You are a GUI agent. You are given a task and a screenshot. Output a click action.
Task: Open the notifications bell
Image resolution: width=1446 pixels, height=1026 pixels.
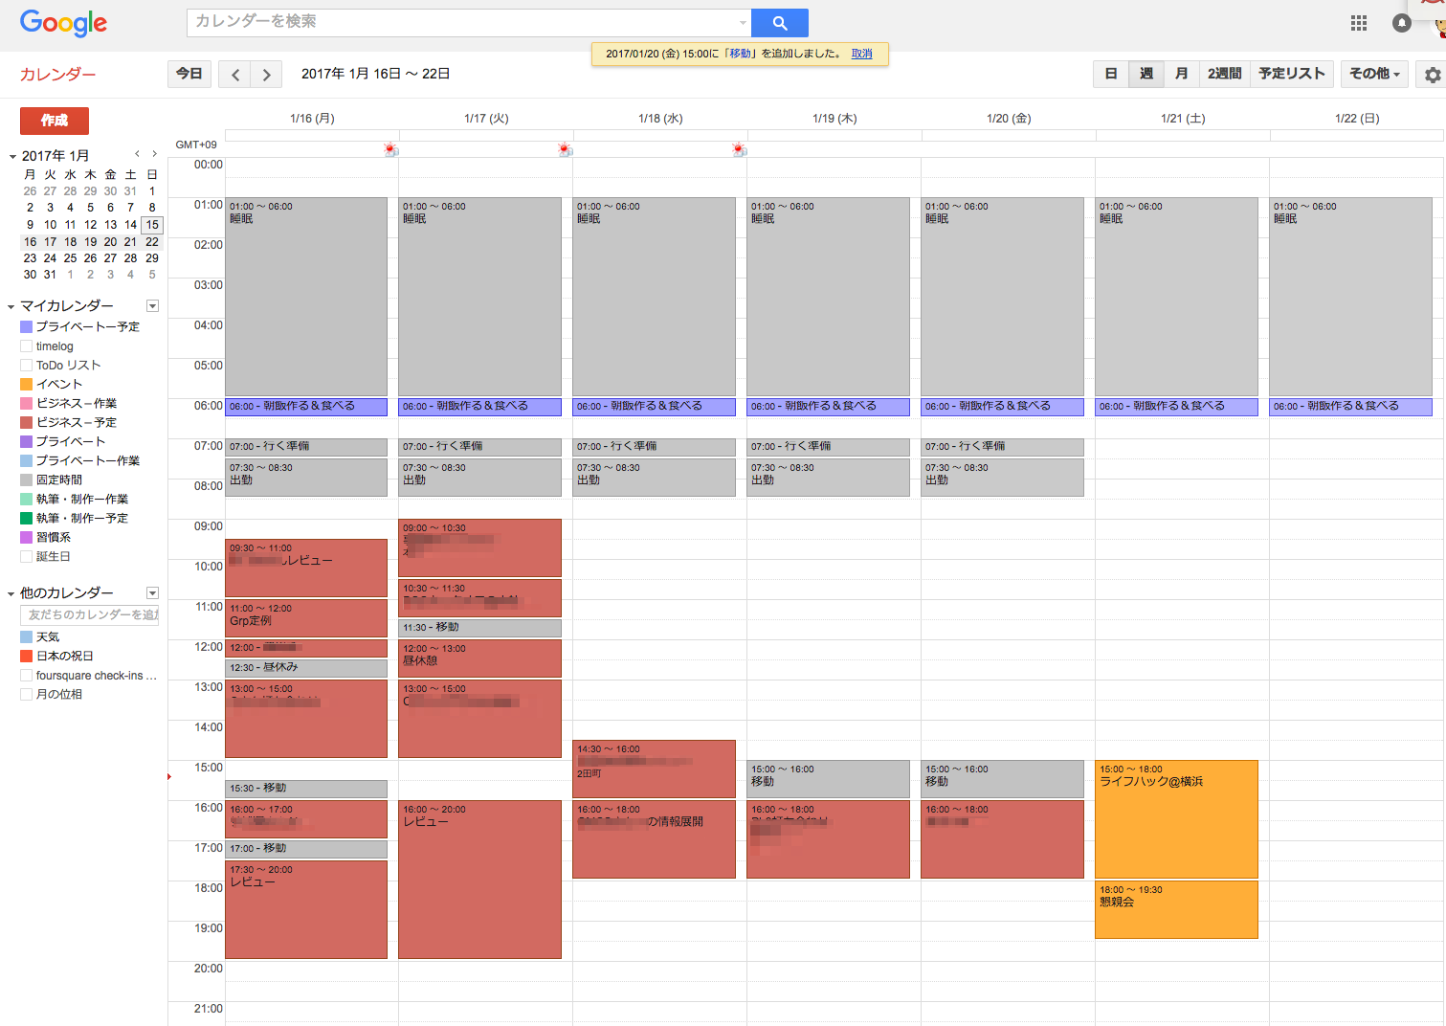pyautogui.click(x=1401, y=23)
